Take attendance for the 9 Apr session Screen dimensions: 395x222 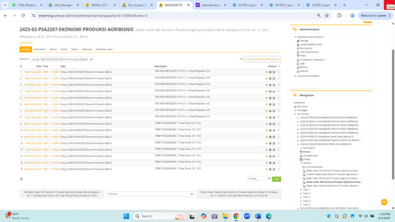(x=267, y=150)
